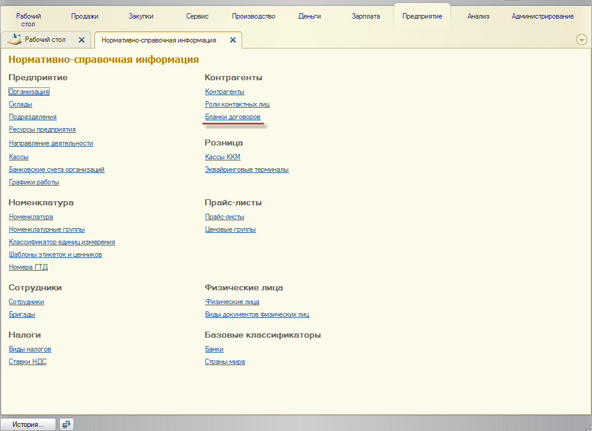Open the Контрагенты link

click(225, 92)
